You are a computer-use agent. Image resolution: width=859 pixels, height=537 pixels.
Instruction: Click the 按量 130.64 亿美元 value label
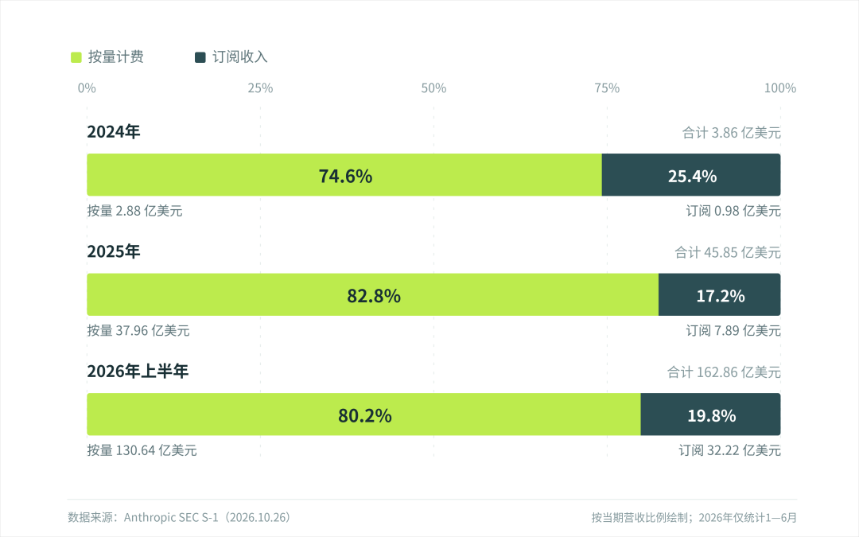[x=142, y=450]
